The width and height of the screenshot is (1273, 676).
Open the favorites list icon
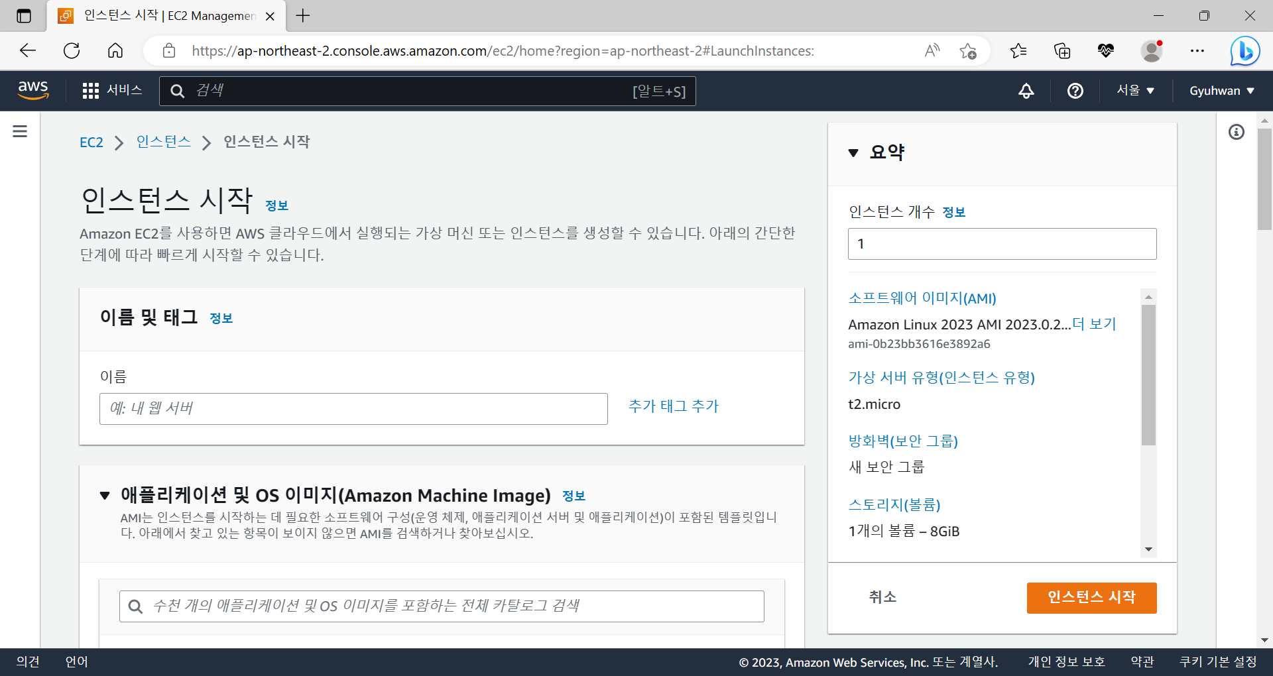[x=1018, y=50]
